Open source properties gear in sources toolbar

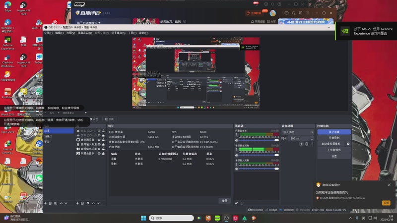tap(88, 203)
